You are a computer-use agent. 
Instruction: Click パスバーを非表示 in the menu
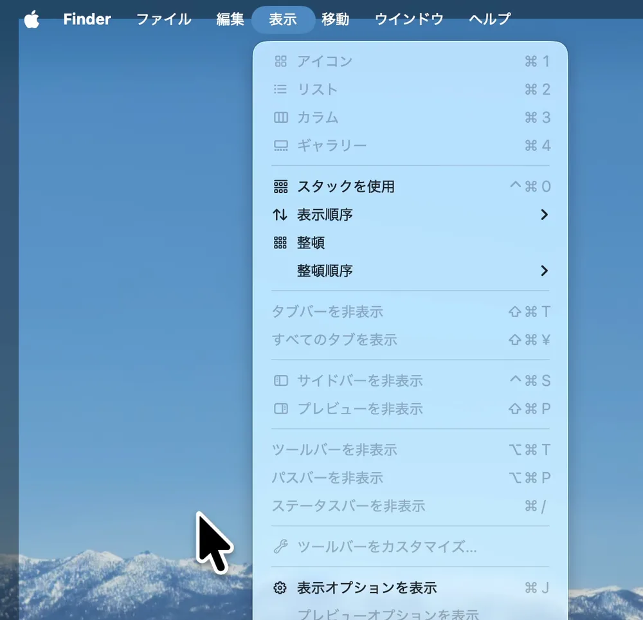[410, 478]
